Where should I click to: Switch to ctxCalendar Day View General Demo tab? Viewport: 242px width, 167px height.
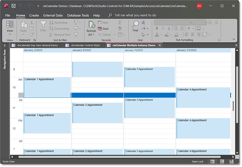(37, 45)
